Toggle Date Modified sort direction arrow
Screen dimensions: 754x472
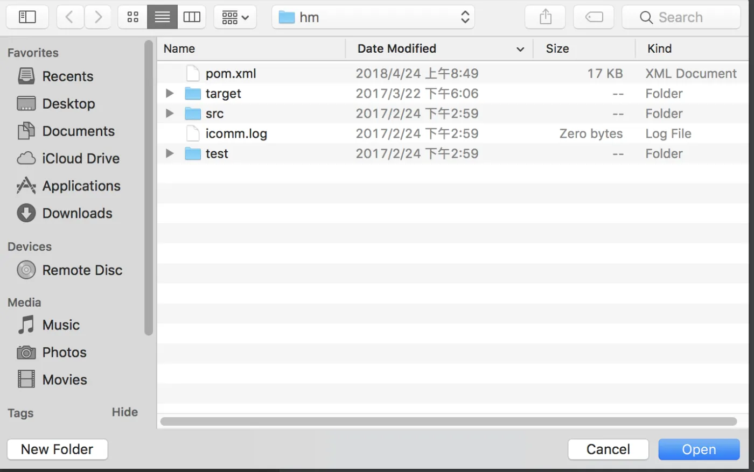click(520, 49)
